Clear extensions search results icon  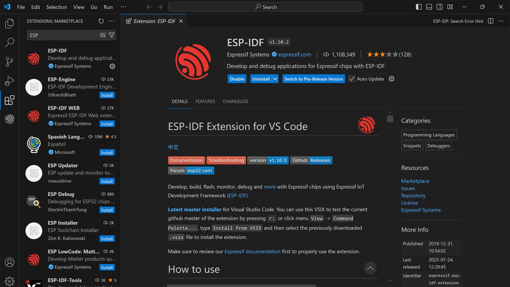[103, 35]
